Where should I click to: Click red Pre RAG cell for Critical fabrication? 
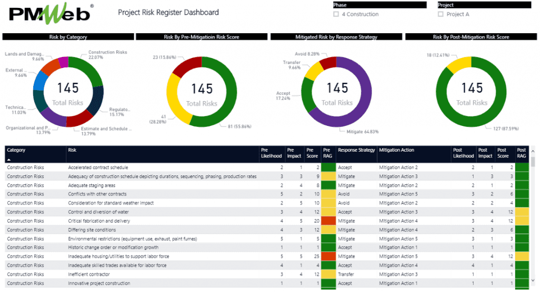click(328, 221)
